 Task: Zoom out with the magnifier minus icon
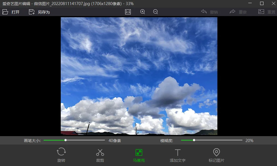point(156,12)
